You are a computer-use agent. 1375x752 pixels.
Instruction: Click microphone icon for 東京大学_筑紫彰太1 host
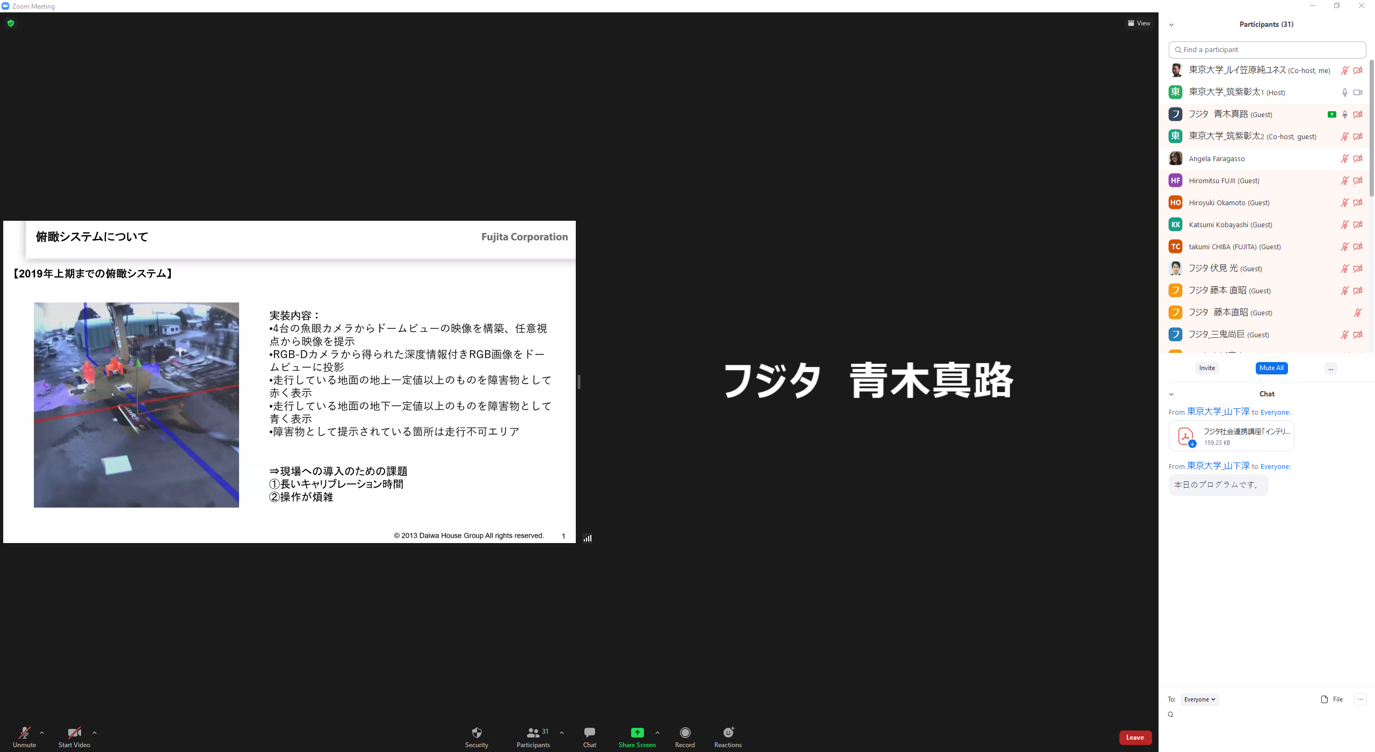pyautogui.click(x=1344, y=92)
